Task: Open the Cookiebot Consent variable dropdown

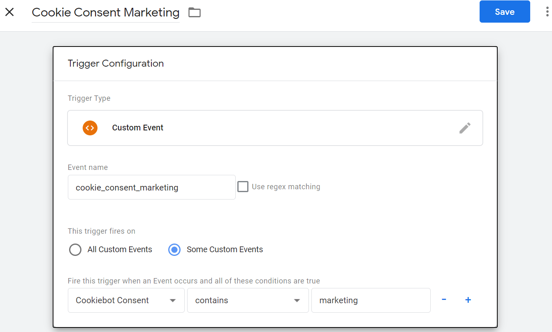Action: point(126,300)
